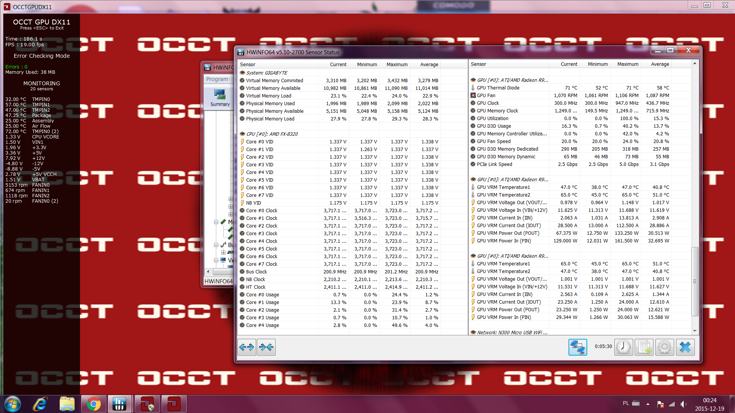Launch Internet Explorer from the taskbar

pos(40,404)
